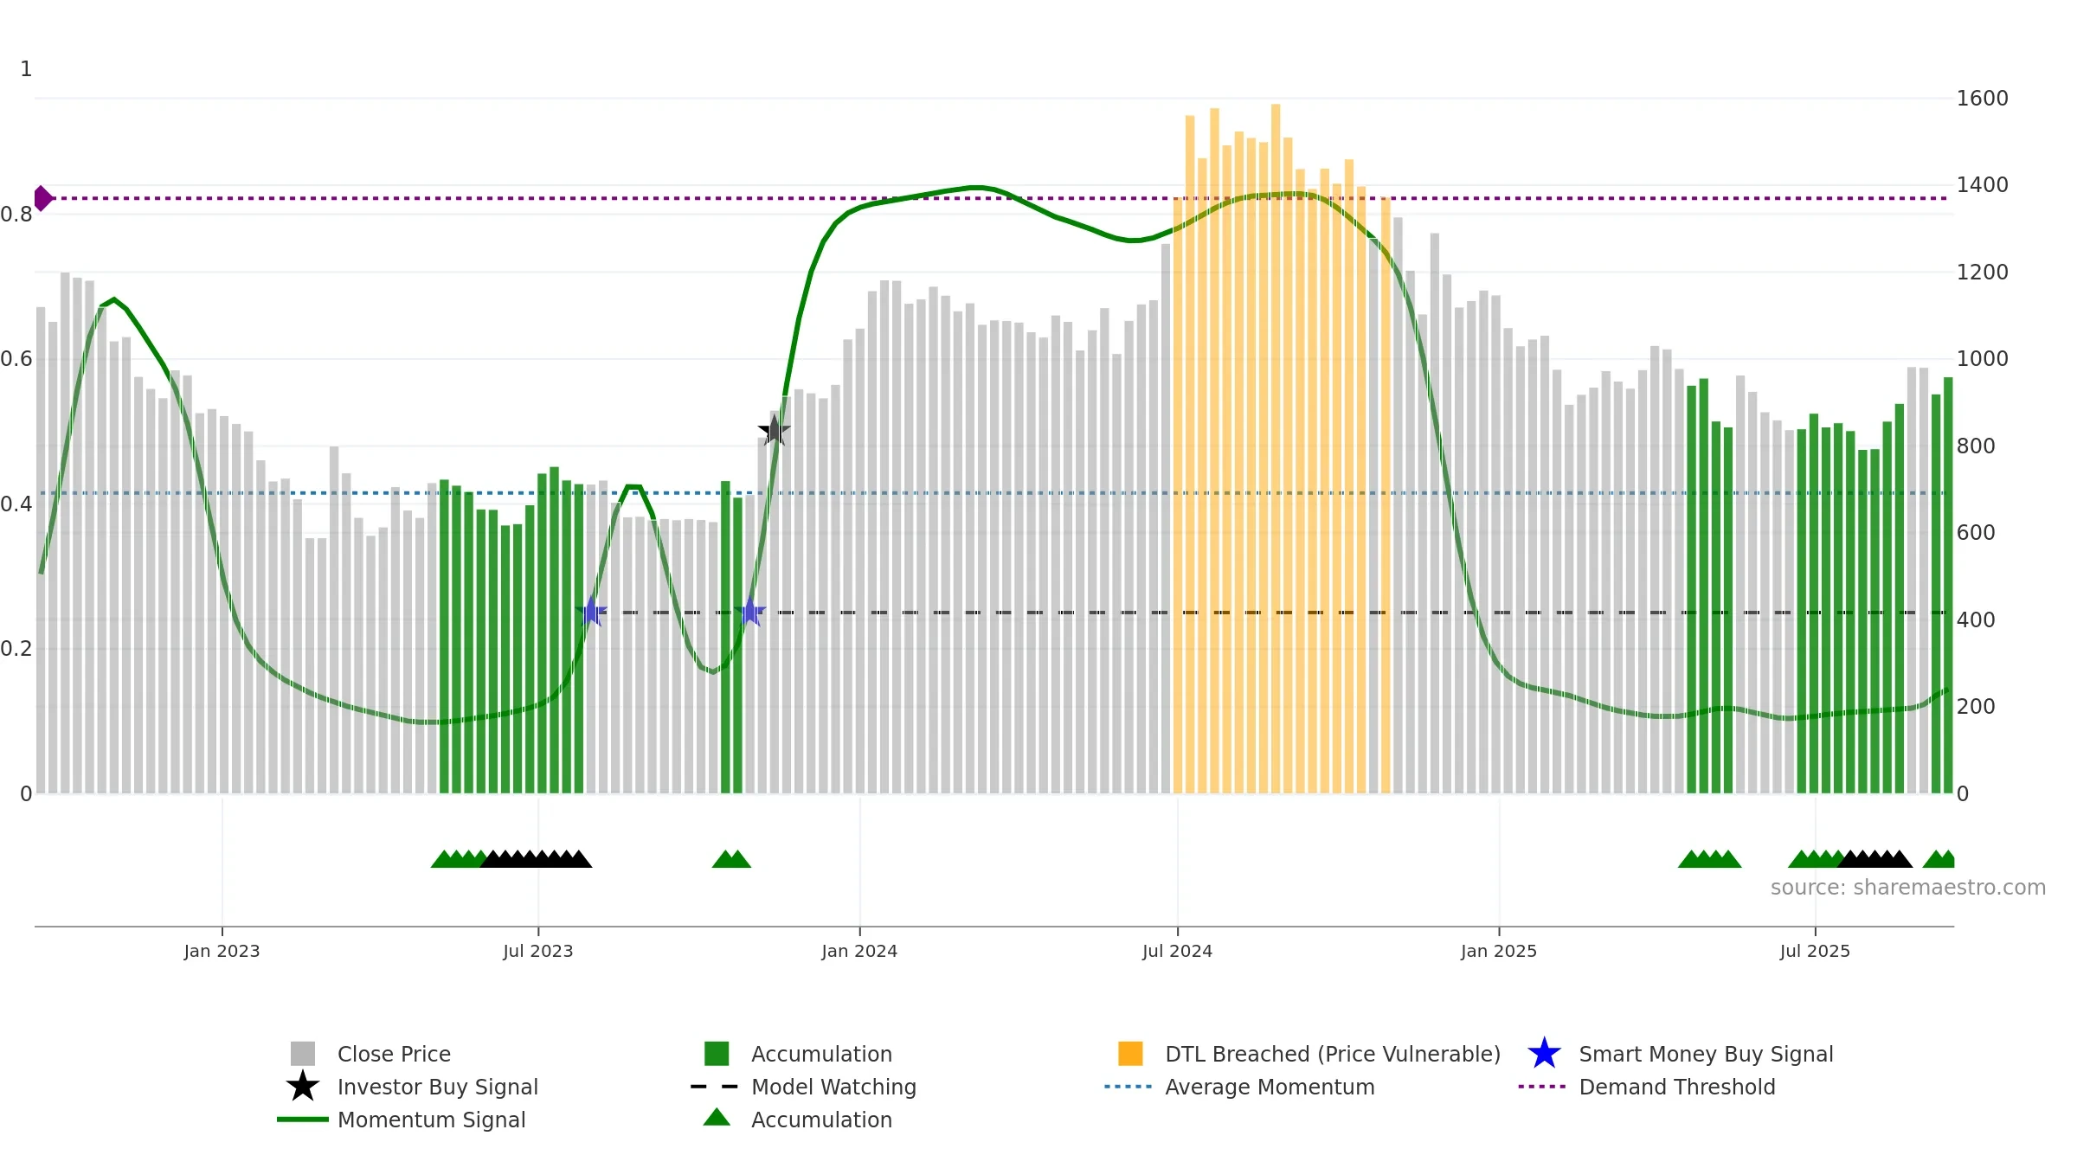Screen dimensions: 2077x1168
Task: Click the black triangle cluster under Jul 2023
Action: pos(537,859)
